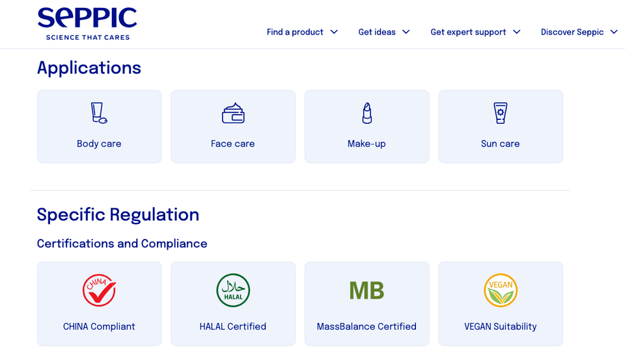625x364 pixels.
Task: Open the Sun care sunscreen icon
Action: (500, 113)
